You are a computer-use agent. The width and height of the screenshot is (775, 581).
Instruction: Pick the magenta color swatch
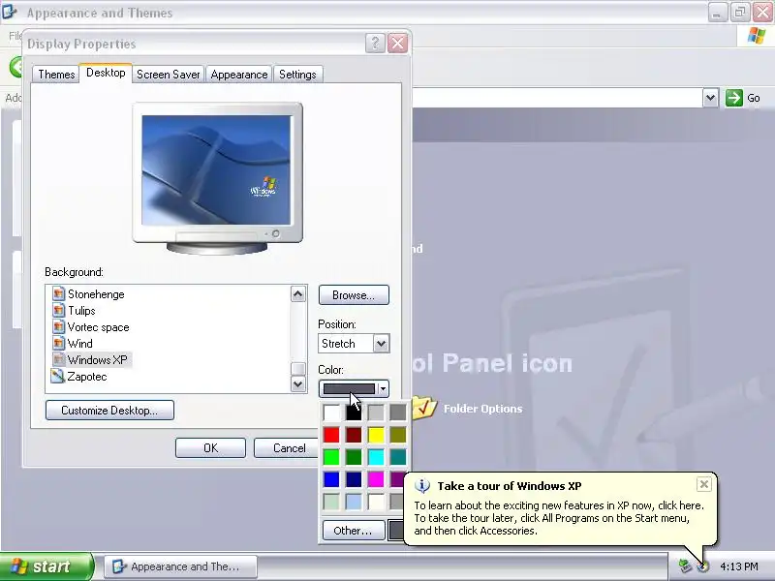(376, 479)
